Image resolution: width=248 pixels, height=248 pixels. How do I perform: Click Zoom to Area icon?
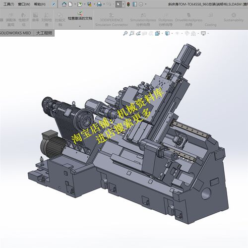(131, 33)
